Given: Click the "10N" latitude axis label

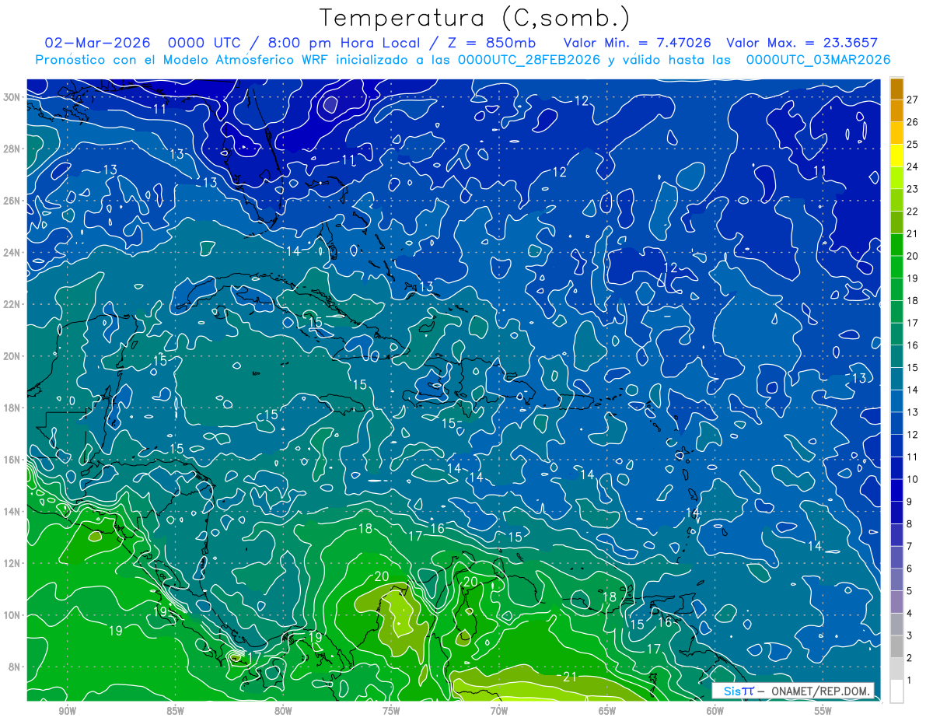Looking at the screenshot, I should pyautogui.click(x=12, y=614).
